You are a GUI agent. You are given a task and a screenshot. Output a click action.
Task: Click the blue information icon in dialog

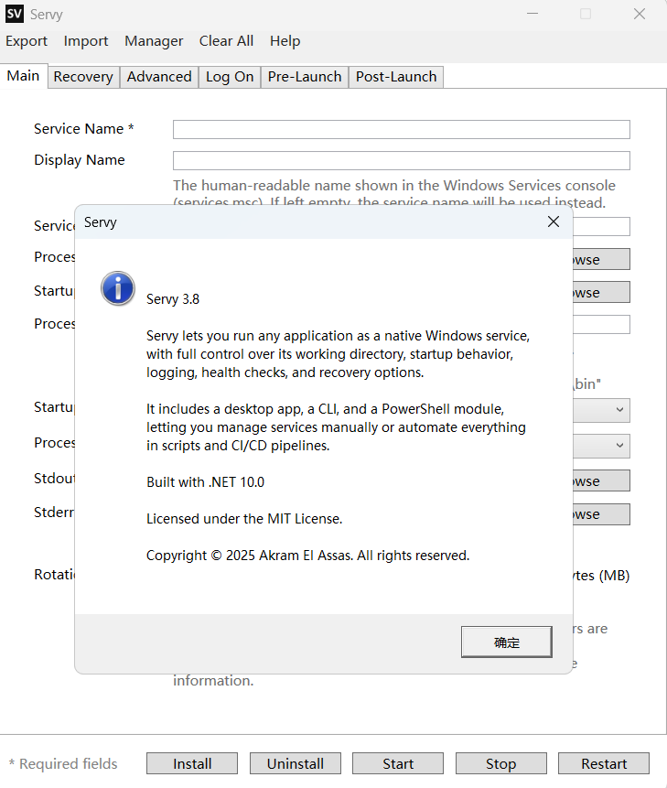click(117, 288)
